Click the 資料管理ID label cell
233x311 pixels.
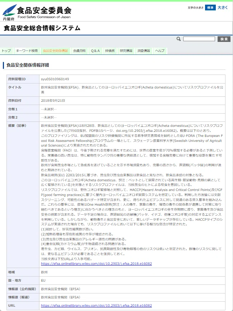pos(23,79)
